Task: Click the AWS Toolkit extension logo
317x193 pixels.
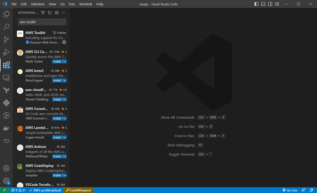Action: 20,34
